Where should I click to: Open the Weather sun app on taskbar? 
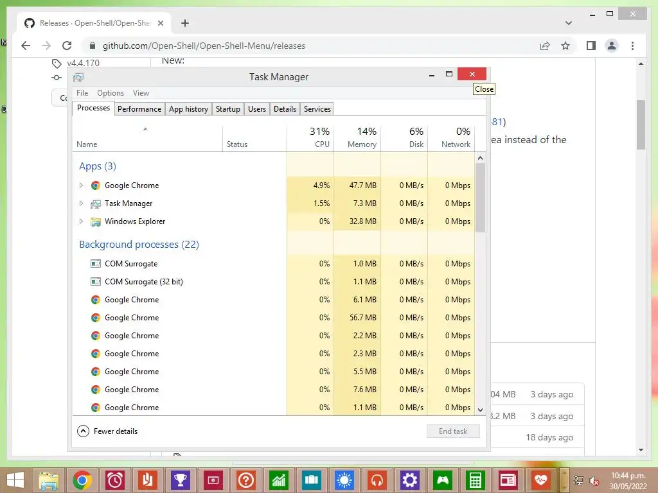tap(344, 480)
